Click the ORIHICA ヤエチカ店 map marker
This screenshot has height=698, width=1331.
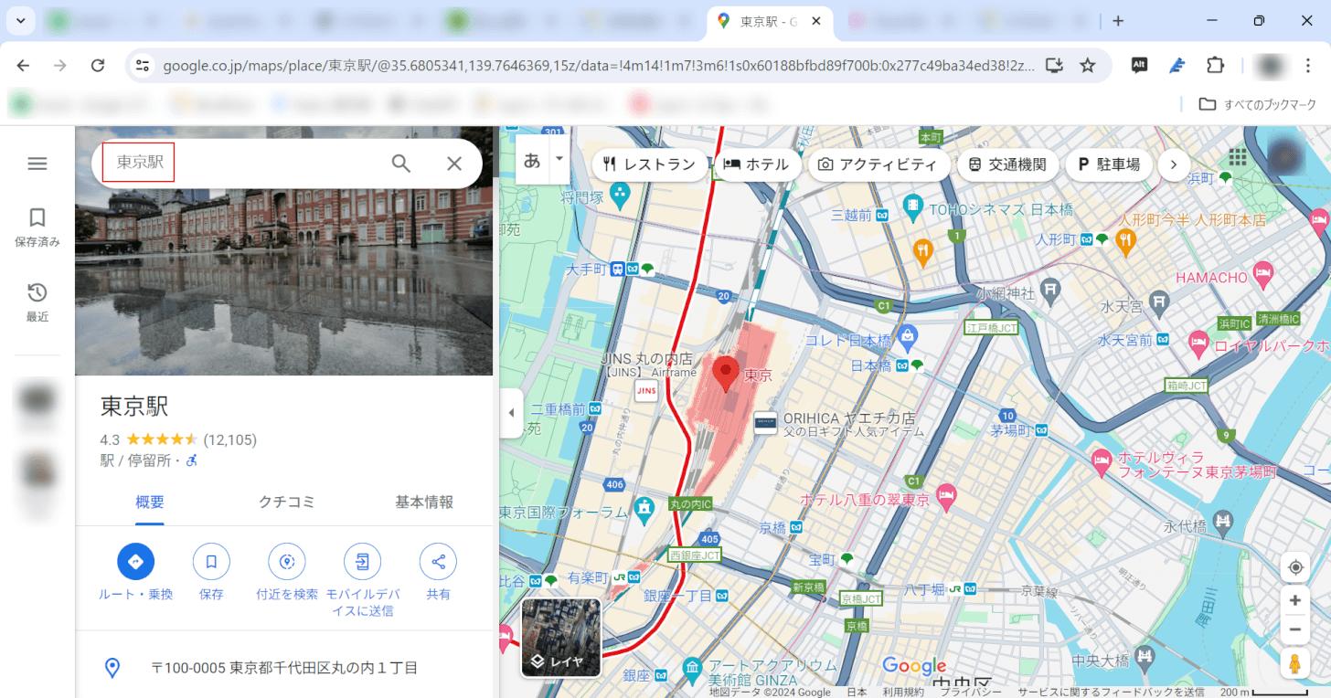pos(765,423)
